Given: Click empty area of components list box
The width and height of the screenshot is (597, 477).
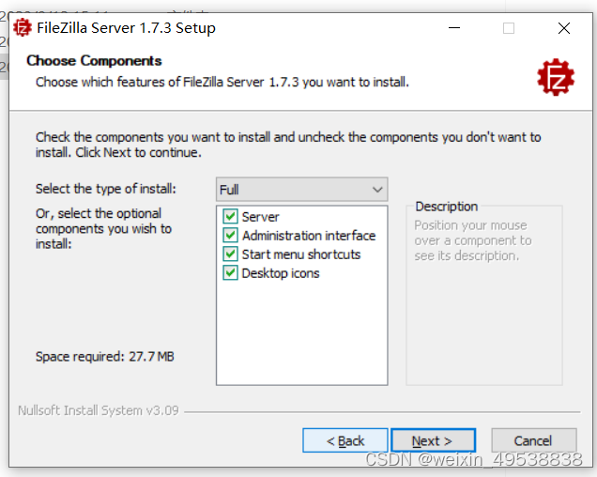Looking at the screenshot, I should coord(301,331).
